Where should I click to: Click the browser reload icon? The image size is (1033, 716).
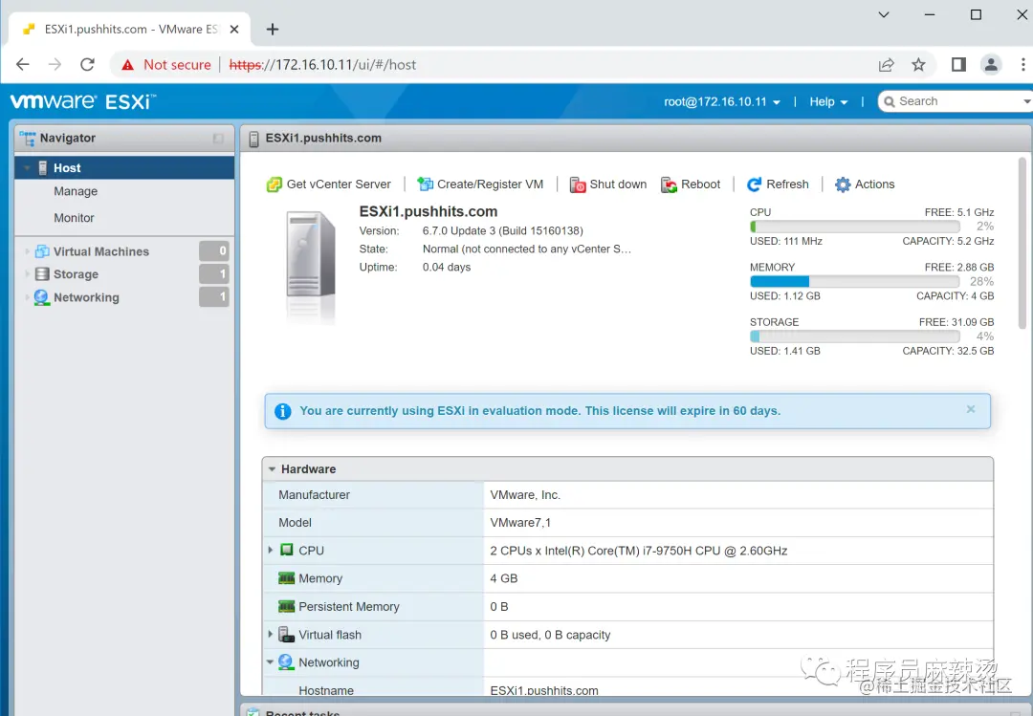(87, 65)
